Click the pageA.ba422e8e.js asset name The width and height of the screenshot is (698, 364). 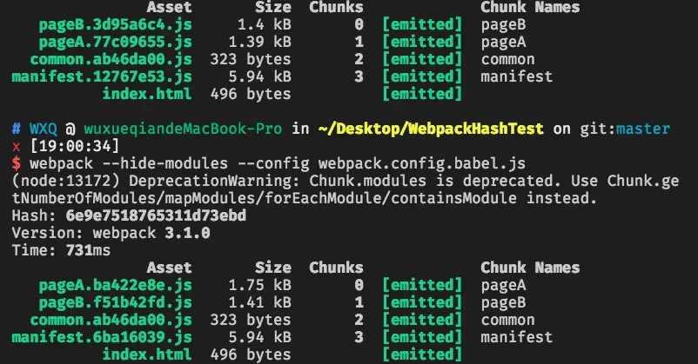click(x=115, y=285)
